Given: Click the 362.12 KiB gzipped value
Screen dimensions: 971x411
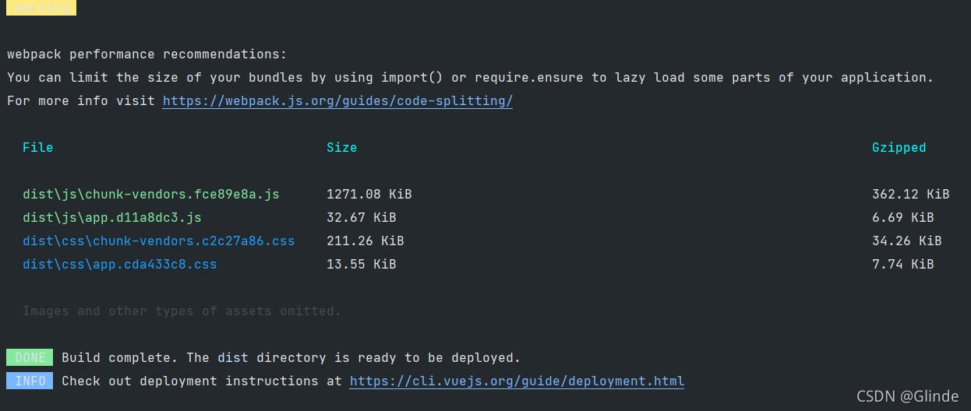Looking at the screenshot, I should (x=910, y=195).
